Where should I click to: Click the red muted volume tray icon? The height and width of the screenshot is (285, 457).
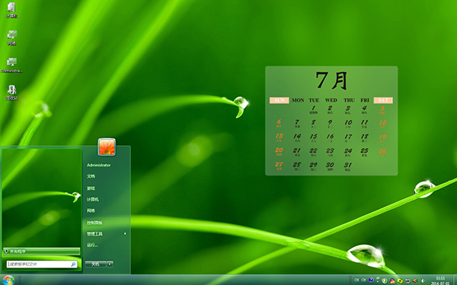(x=415, y=280)
